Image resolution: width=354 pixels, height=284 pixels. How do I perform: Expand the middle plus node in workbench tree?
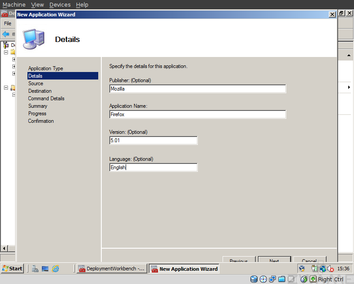(14, 67)
